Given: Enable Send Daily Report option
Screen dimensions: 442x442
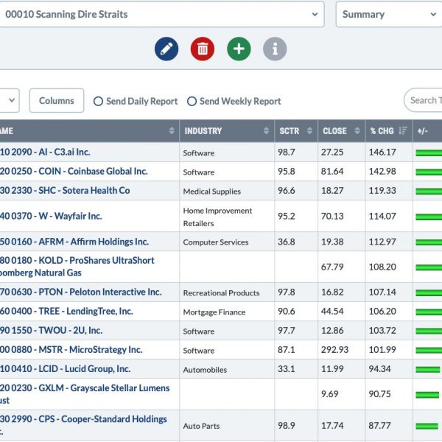Looking at the screenshot, I should (99, 102).
